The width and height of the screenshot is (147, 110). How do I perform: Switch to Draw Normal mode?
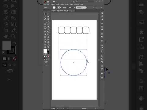[44, 59]
